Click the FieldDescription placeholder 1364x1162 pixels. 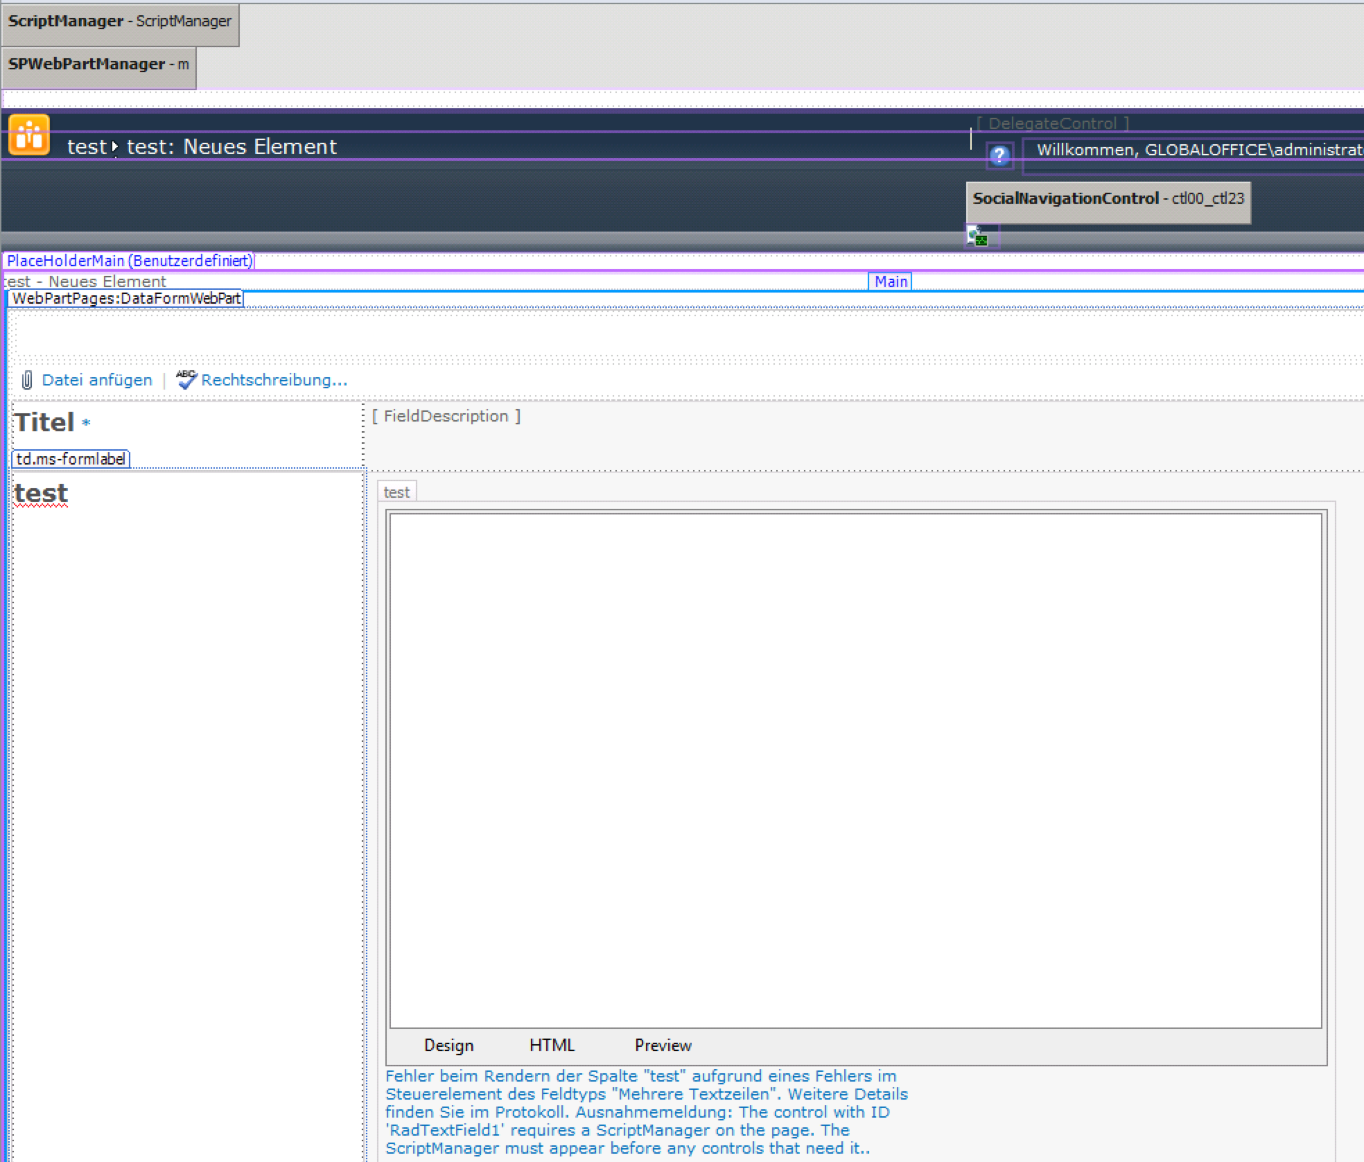(x=446, y=416)
